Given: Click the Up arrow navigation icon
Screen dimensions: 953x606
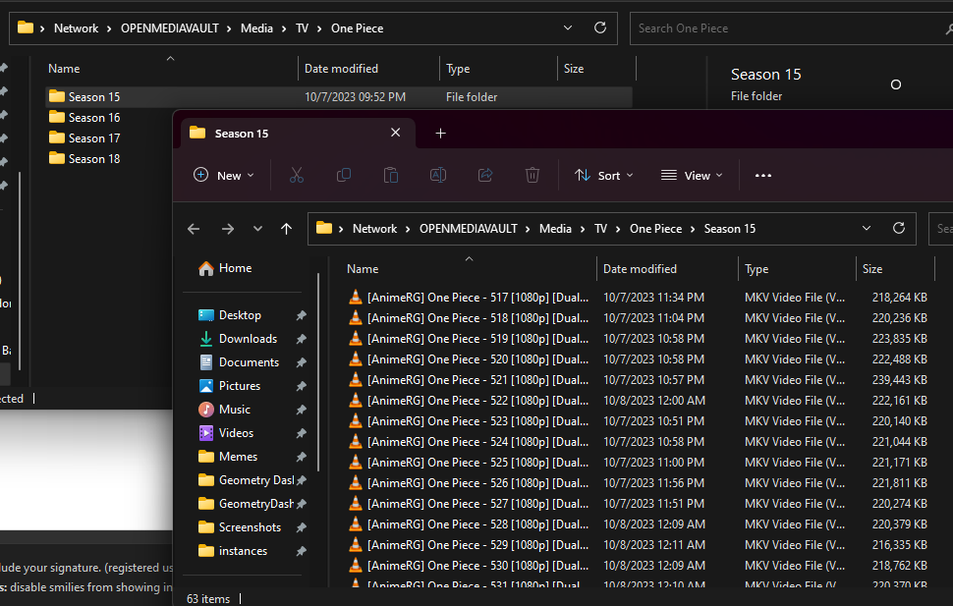Looking at the screenshot, I should (286, 229).
